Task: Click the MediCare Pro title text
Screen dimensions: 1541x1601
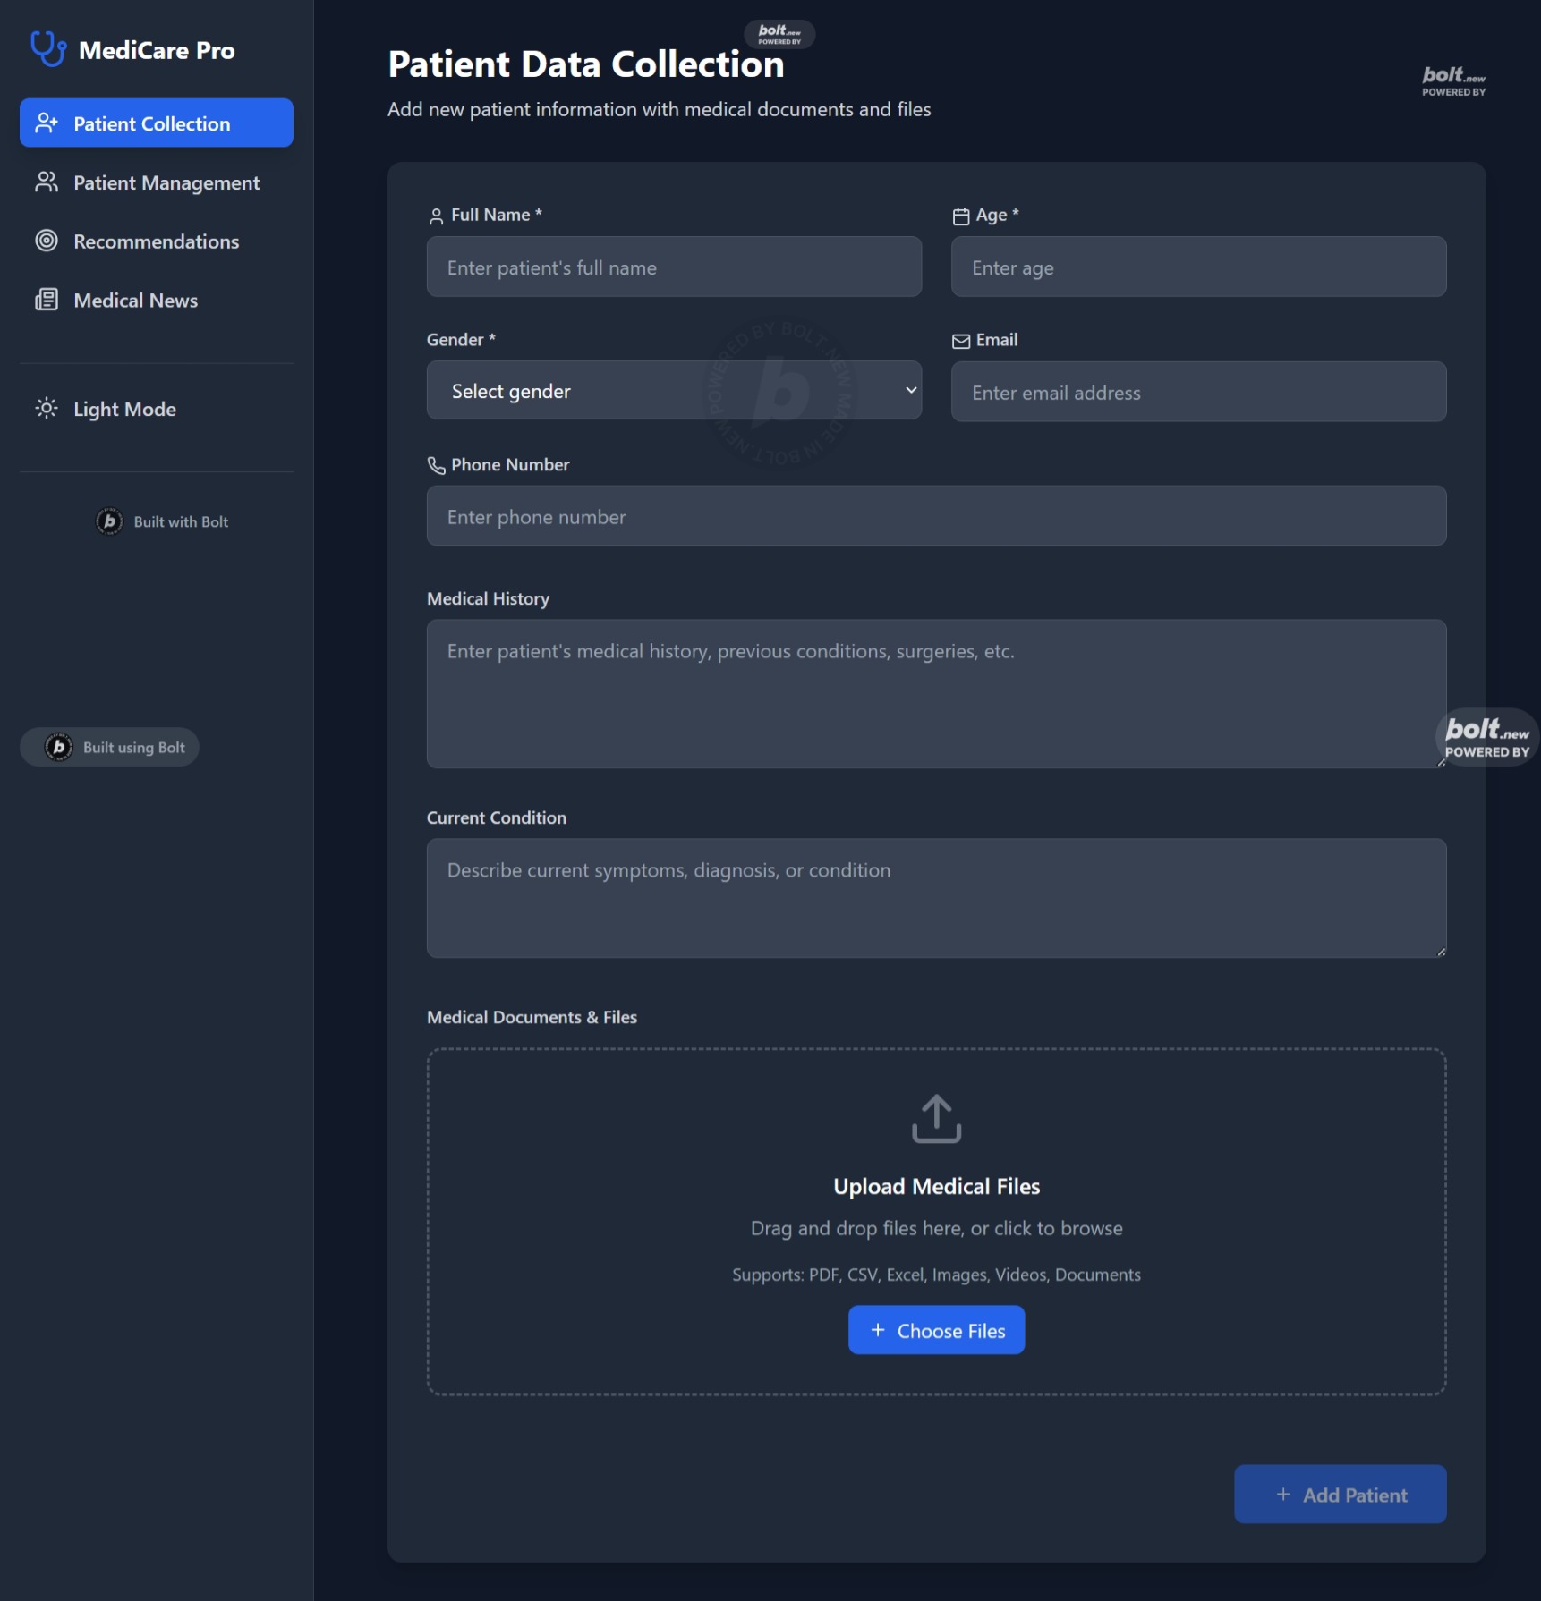Action: 157,50
